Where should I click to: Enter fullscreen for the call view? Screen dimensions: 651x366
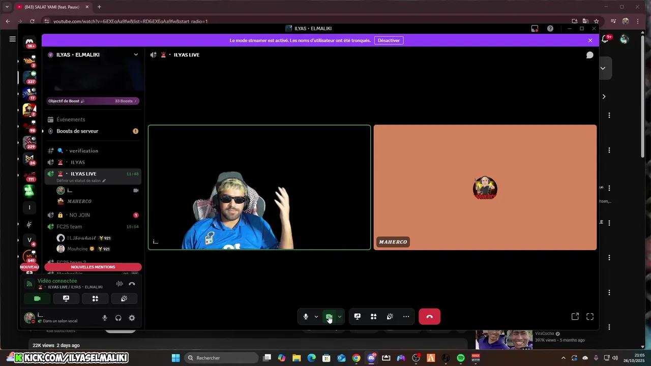tap(590, 317)
